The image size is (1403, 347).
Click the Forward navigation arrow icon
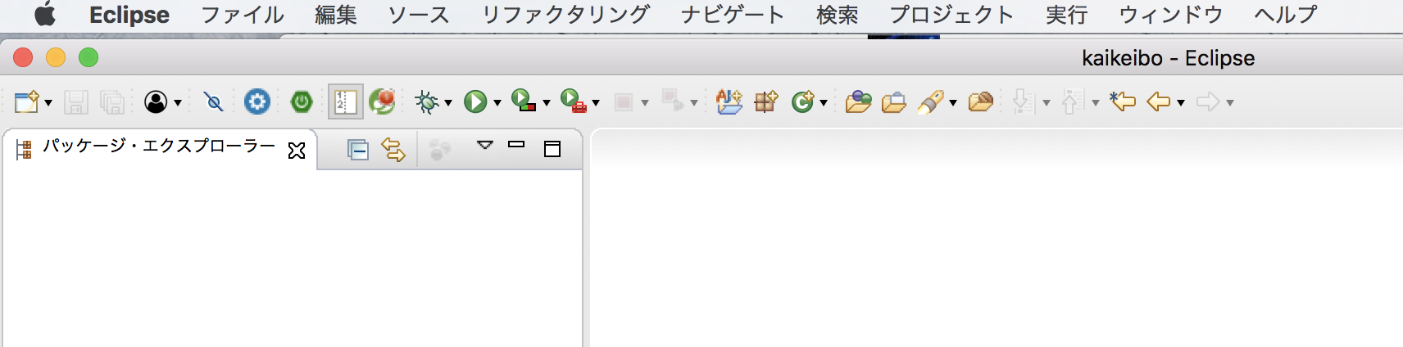click(x=1208, y=101)
